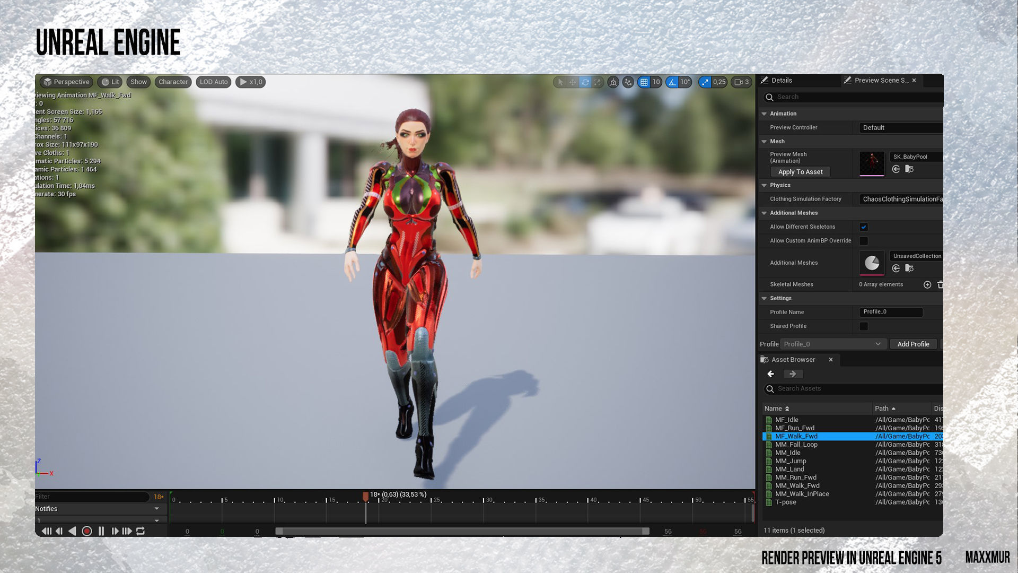The height and width of the screenshot is (573, 1018).
Task: Open the Perspective viewport menu
Action: (x=66, y=82)
